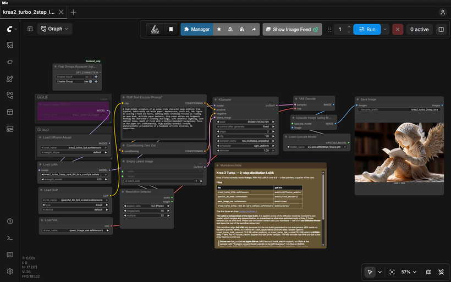This screenshot has height=282, width=451.
Task: Open keyboard shortcuts panel icon
Action: click(x=10, y=255)
